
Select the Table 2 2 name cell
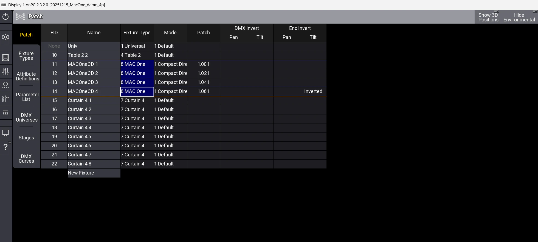tap(94, 55)
